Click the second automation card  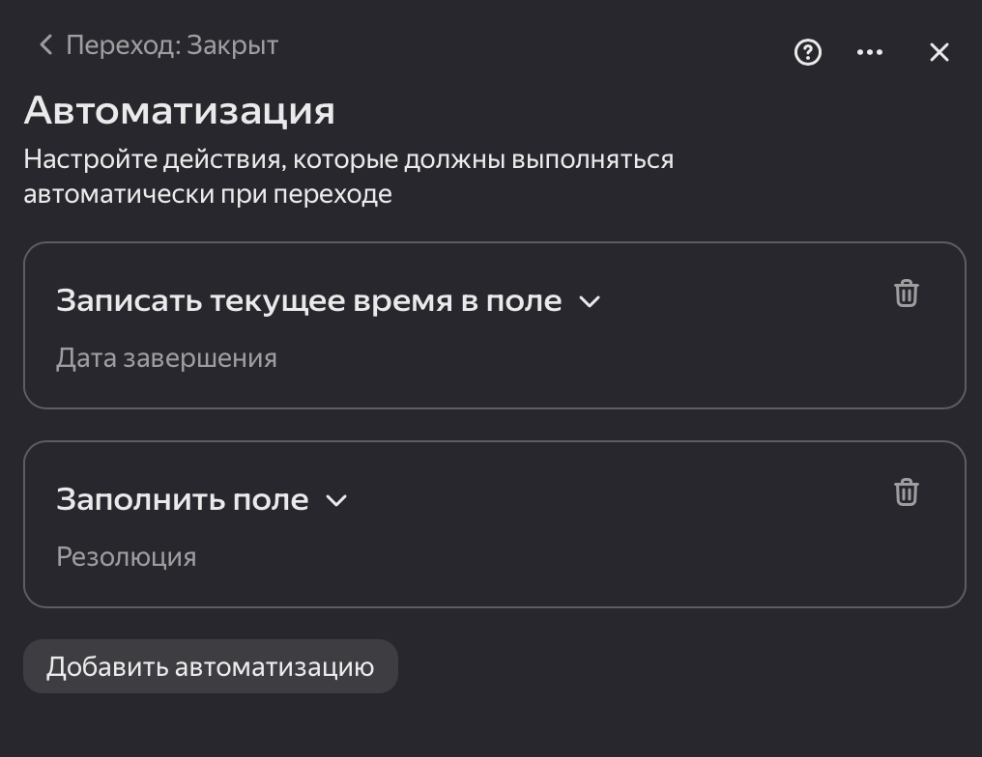(x=494, y=524)
